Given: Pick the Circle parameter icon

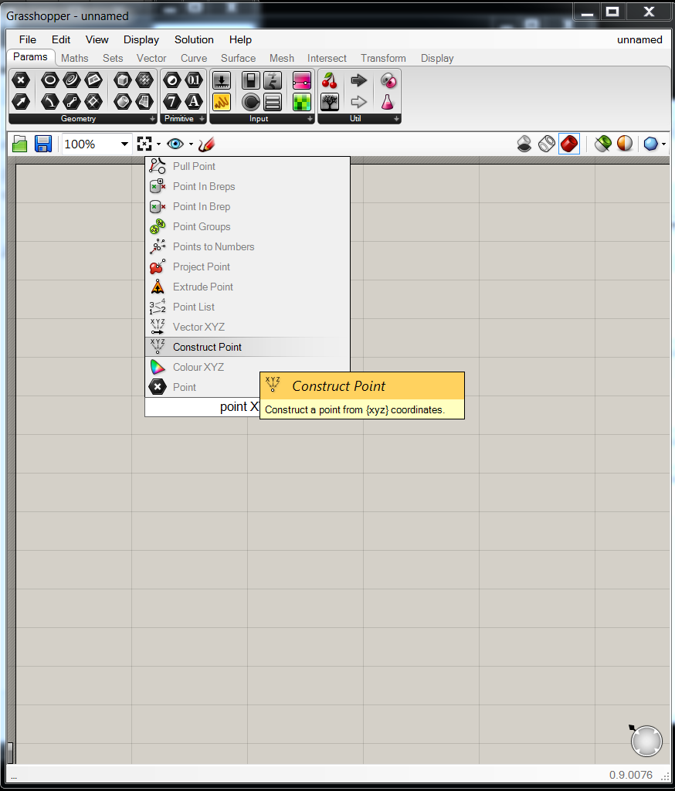Looking at the screenshot, I should tap(49, 80).
